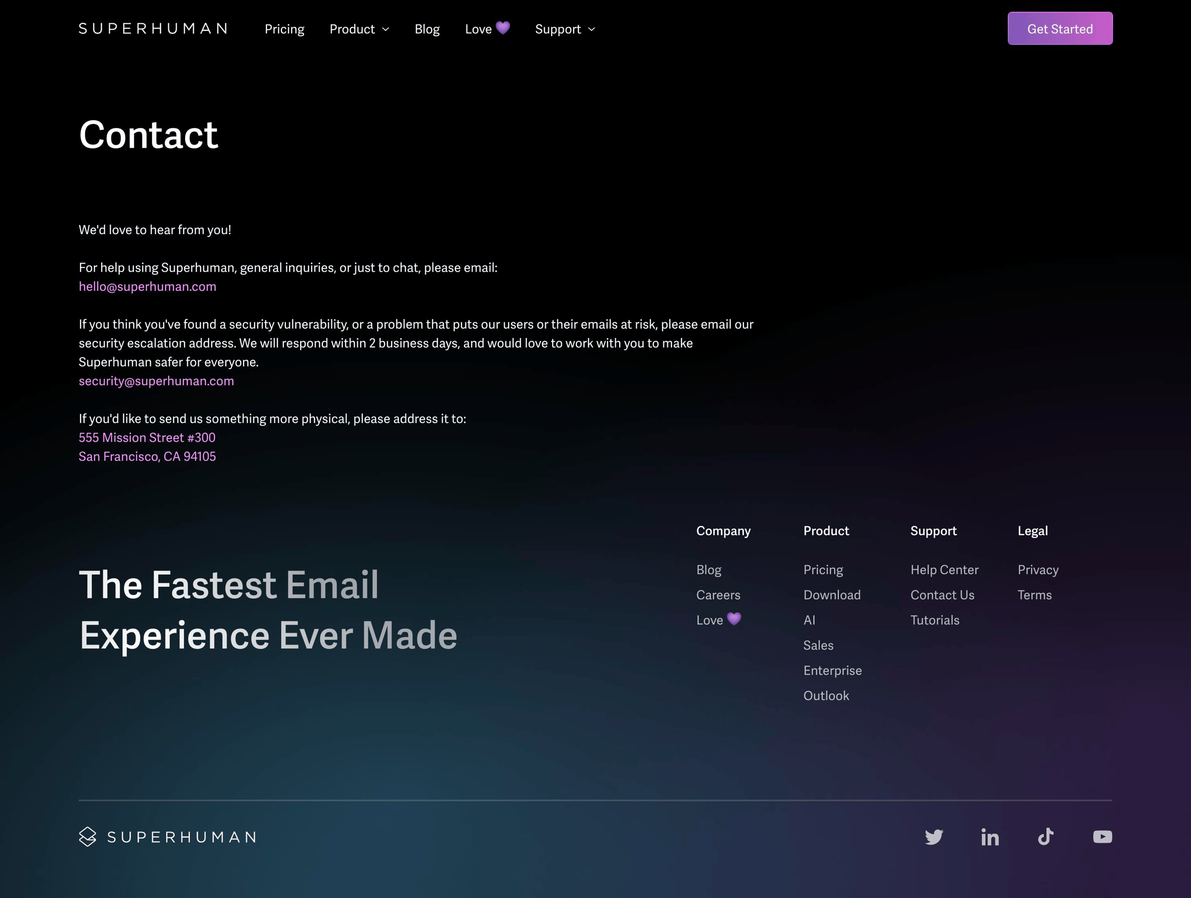Image resolution: width=1191 pixels, height=898 pixels.
Task: Go to Pricing in the top navigation
Action: [284, 29]
